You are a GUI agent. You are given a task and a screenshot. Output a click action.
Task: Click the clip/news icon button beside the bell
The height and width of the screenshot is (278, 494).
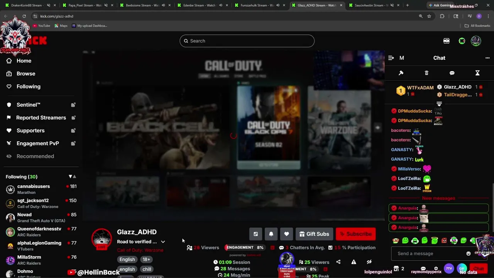[255, 234]
